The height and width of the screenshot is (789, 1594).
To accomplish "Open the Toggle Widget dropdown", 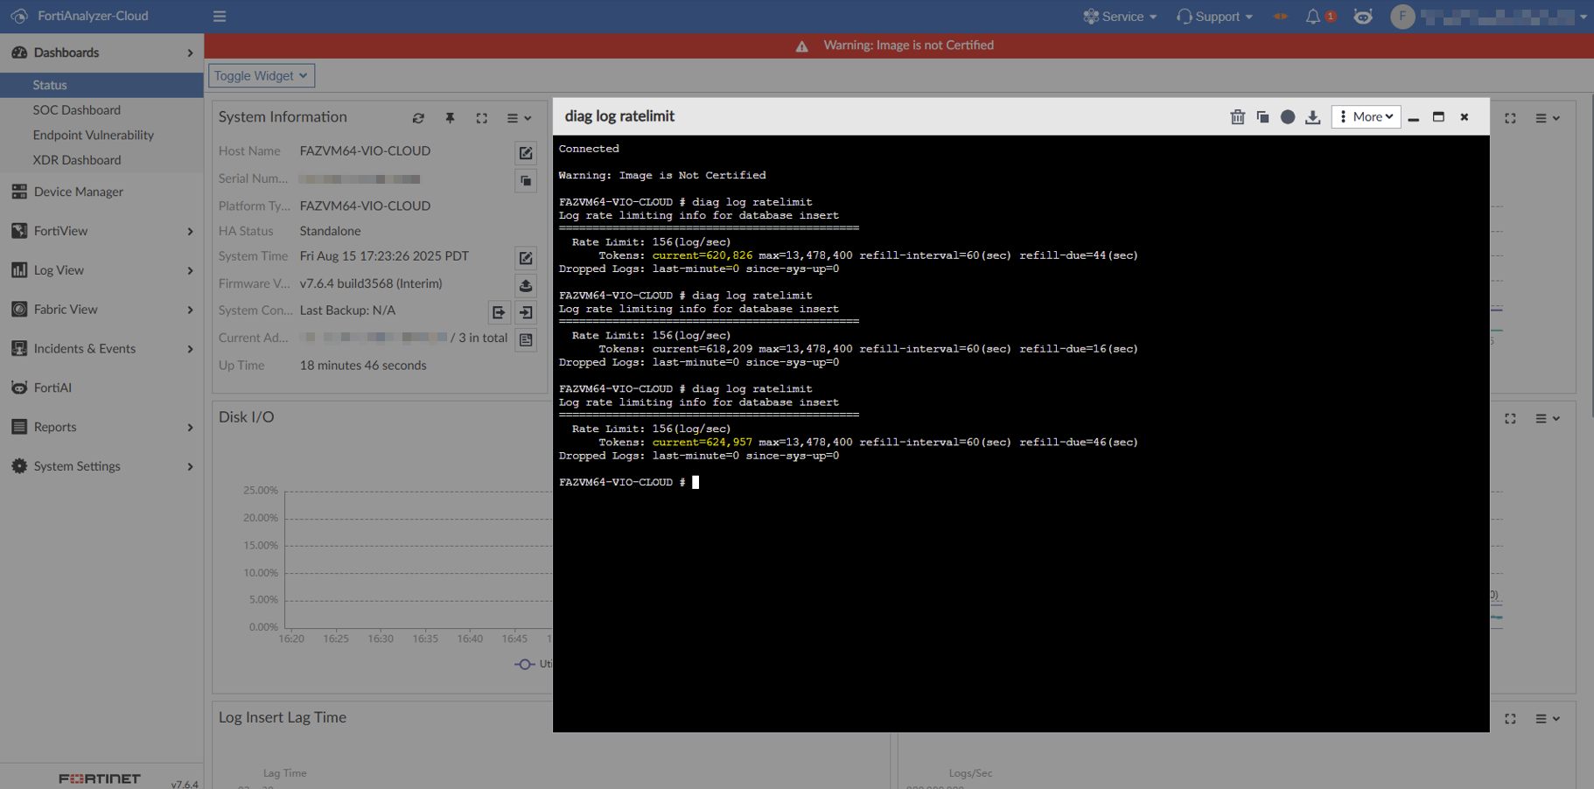I will click(x=261, y=76).
